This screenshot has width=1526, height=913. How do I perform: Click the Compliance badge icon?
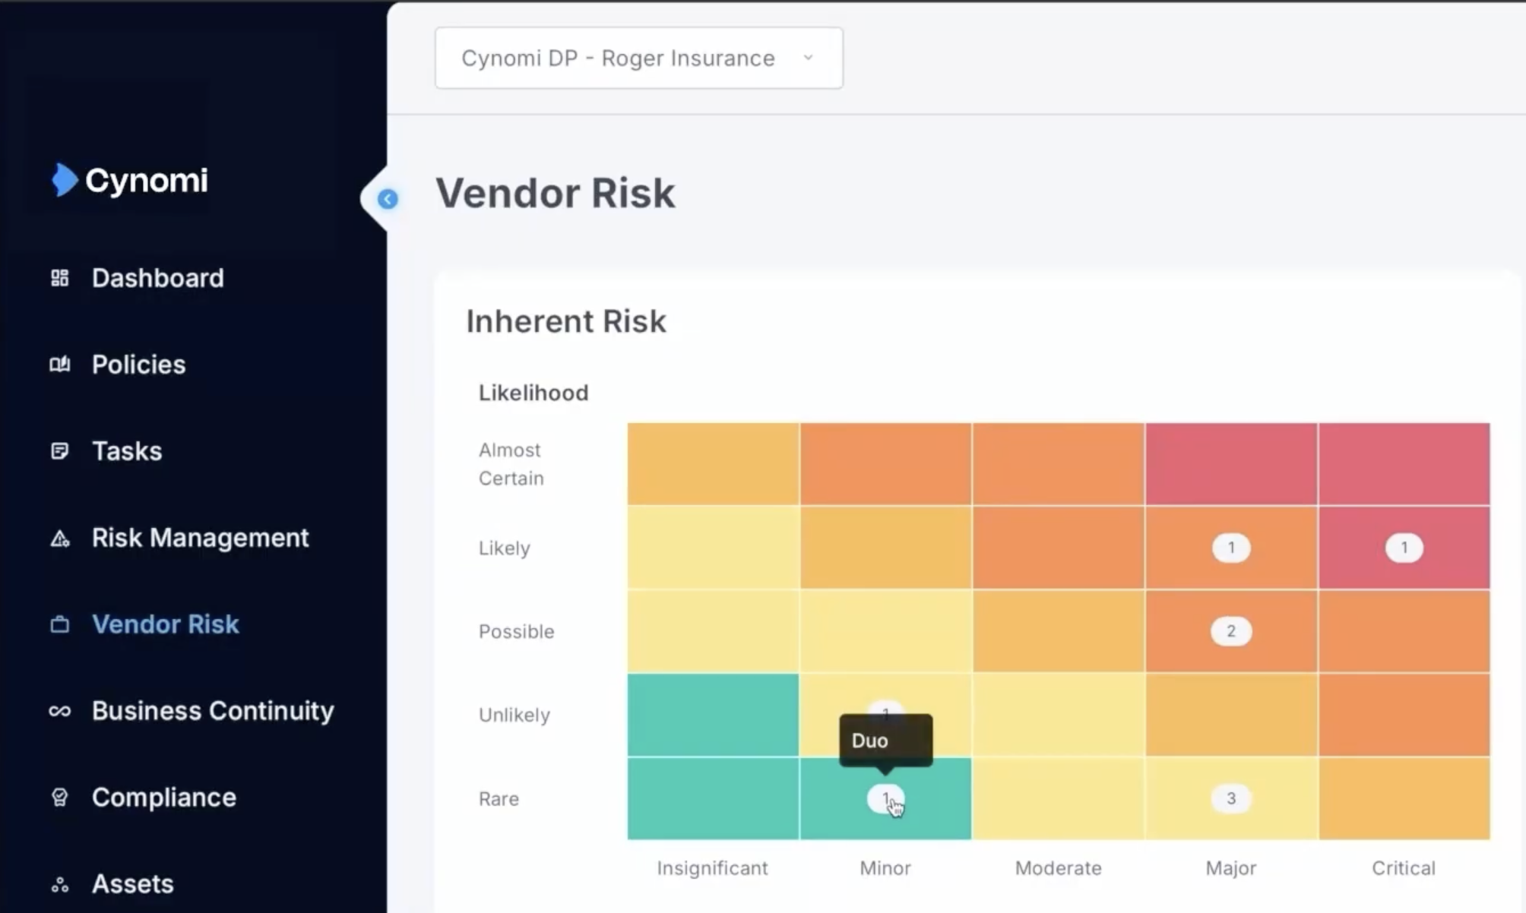(59, 798)
